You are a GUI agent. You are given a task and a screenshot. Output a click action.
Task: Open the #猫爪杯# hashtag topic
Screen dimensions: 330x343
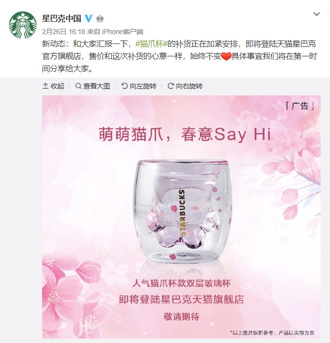coord(151,44)
